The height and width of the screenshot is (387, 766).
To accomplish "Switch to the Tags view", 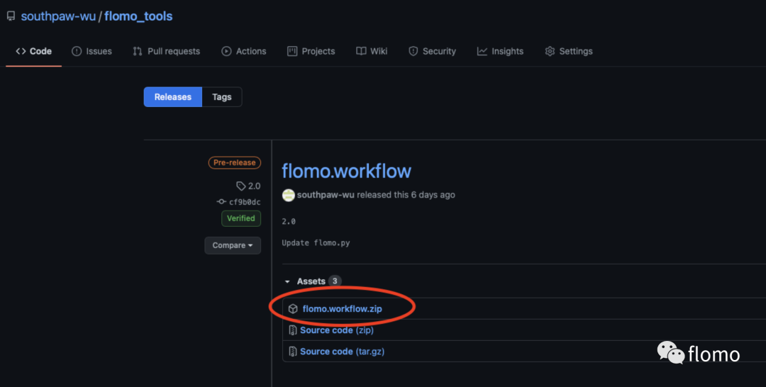I will coord(222,97).
